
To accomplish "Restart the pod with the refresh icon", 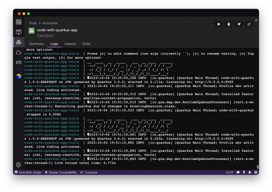I will (249, 24).
